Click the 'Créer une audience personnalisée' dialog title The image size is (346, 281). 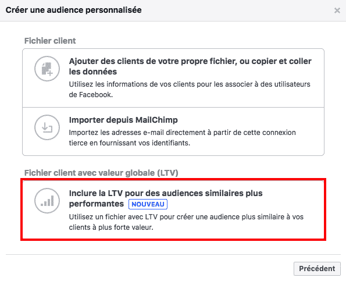click(x=73, y=10)
